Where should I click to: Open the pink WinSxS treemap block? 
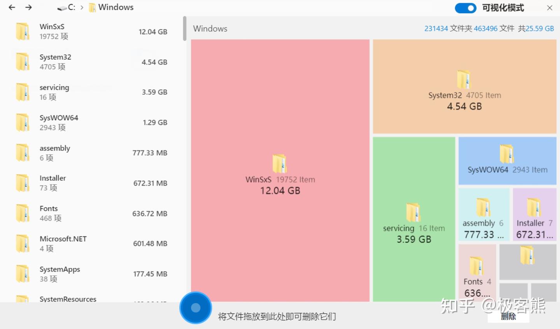280,171
